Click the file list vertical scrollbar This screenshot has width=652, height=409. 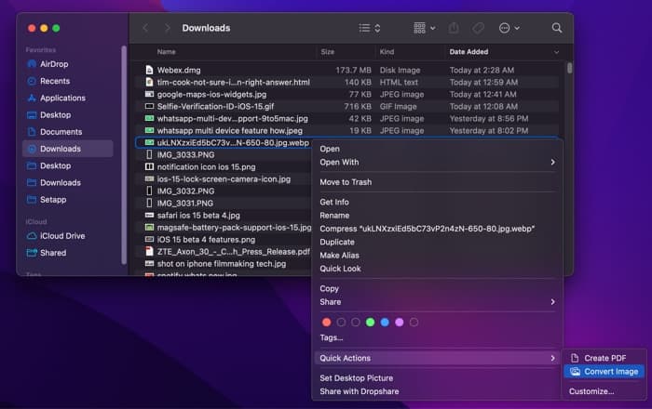pyautogui.click(x=569, y=68)
